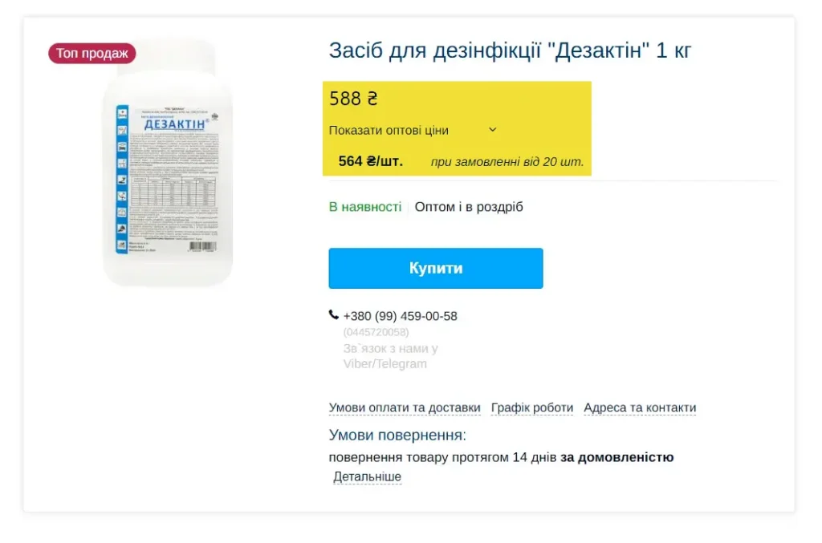
Task: Click the В наявності availability label
Action: coord(365,207)
